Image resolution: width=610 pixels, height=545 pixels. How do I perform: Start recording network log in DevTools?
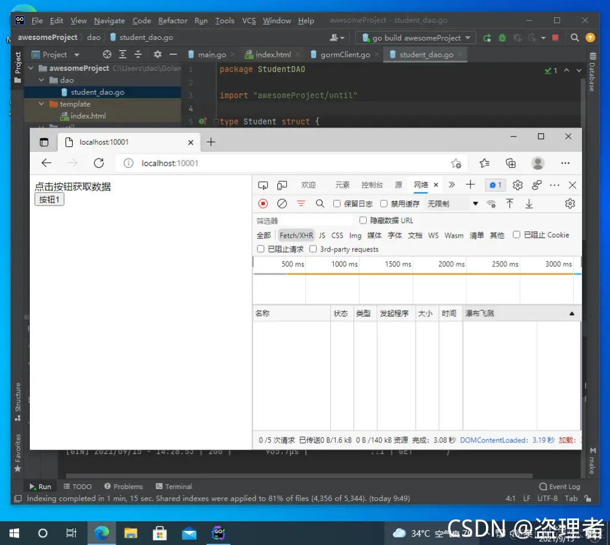pyautogui.click(x=262, y=203)
